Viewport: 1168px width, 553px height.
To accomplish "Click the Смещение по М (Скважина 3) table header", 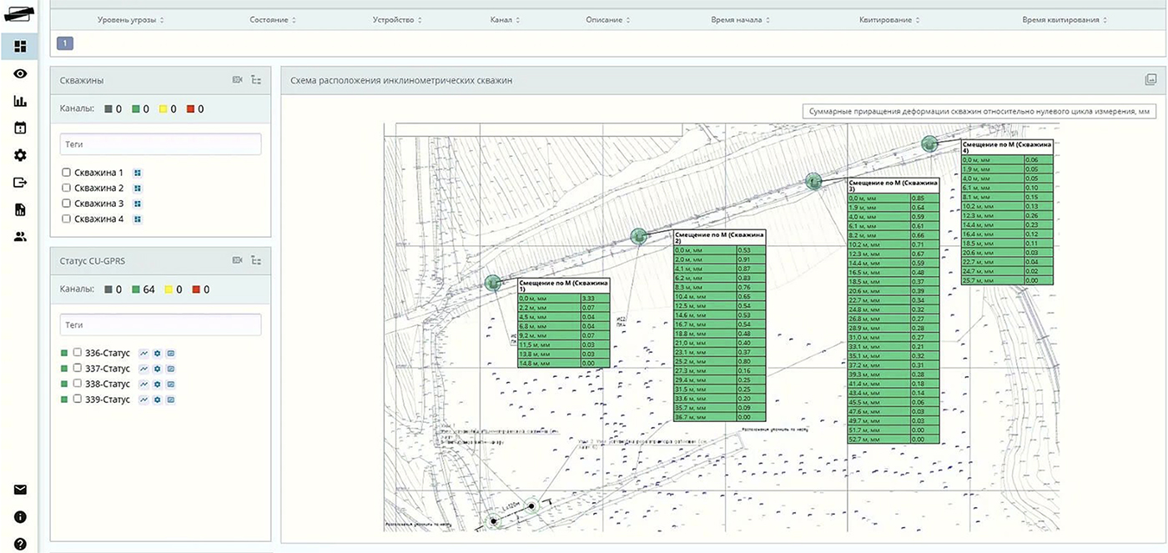I will coord(894,185).
